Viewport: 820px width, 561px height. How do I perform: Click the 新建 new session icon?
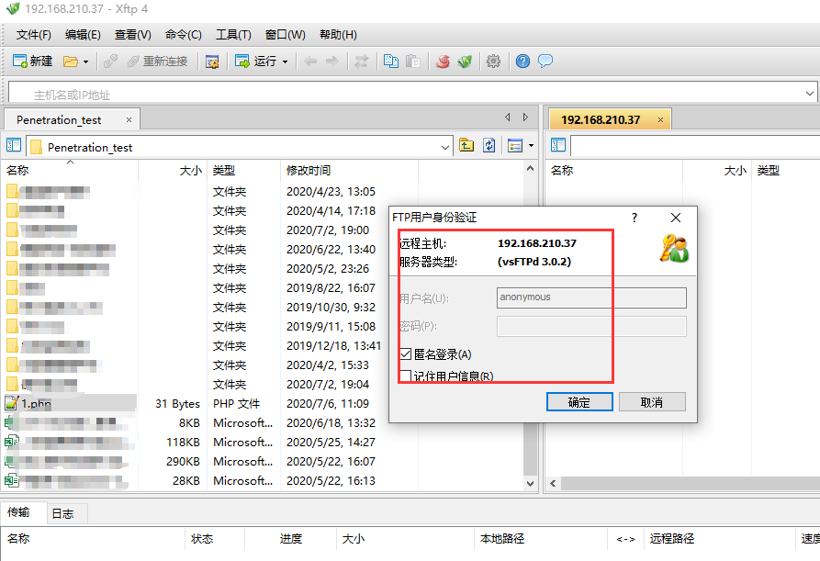coord(32,62)
